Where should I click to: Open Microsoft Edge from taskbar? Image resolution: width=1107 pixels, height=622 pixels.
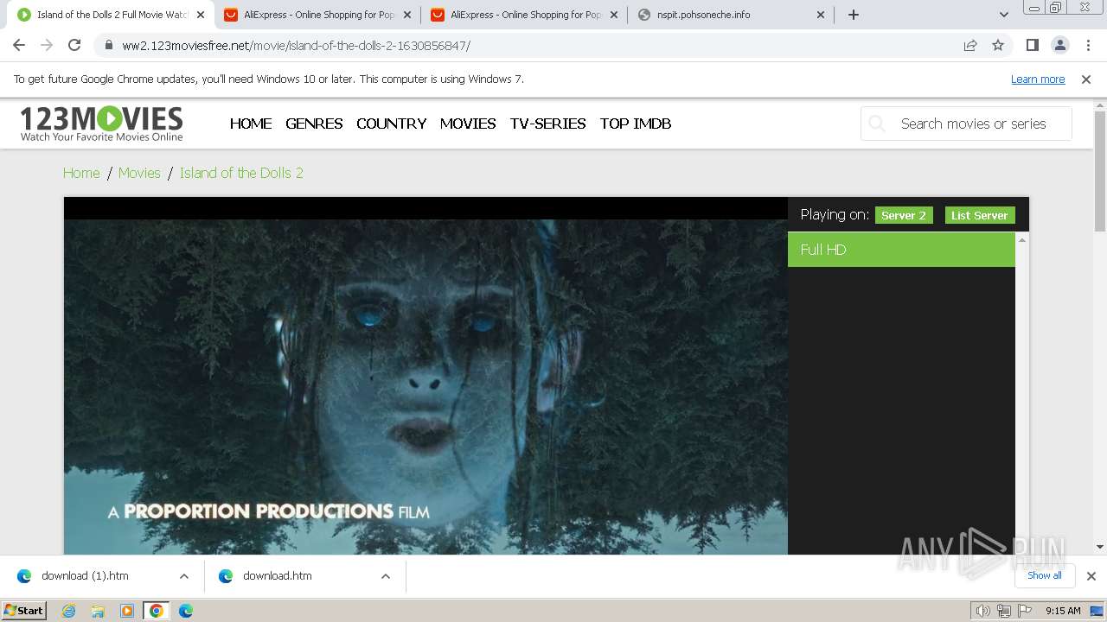(x=186, y=611)
